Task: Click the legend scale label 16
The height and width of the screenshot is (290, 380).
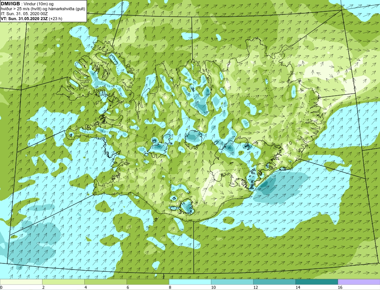Action: (x=340, y=287)
